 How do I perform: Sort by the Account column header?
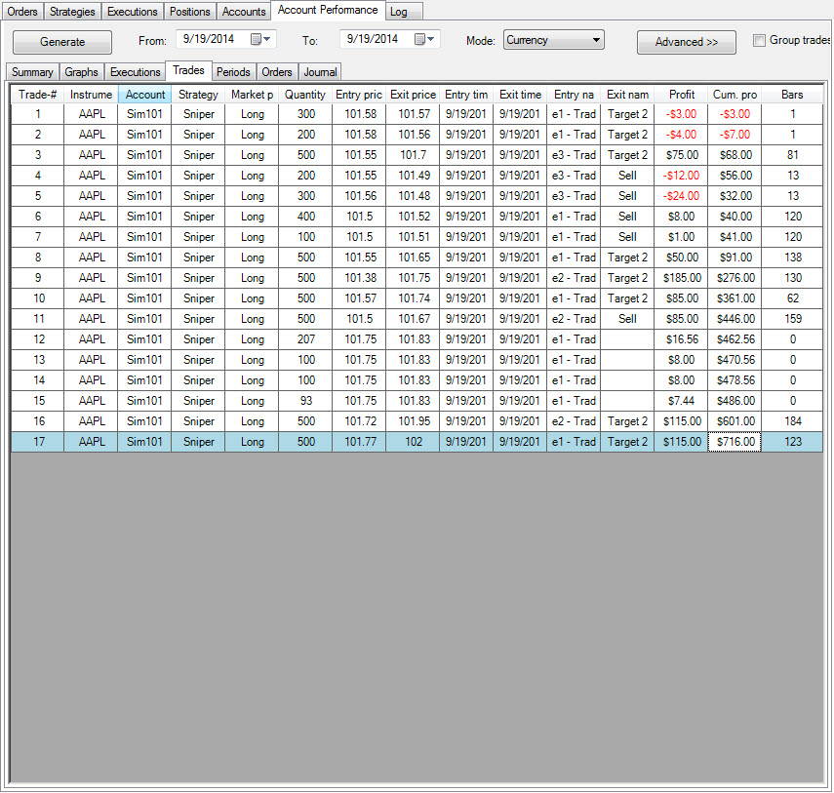144,95
